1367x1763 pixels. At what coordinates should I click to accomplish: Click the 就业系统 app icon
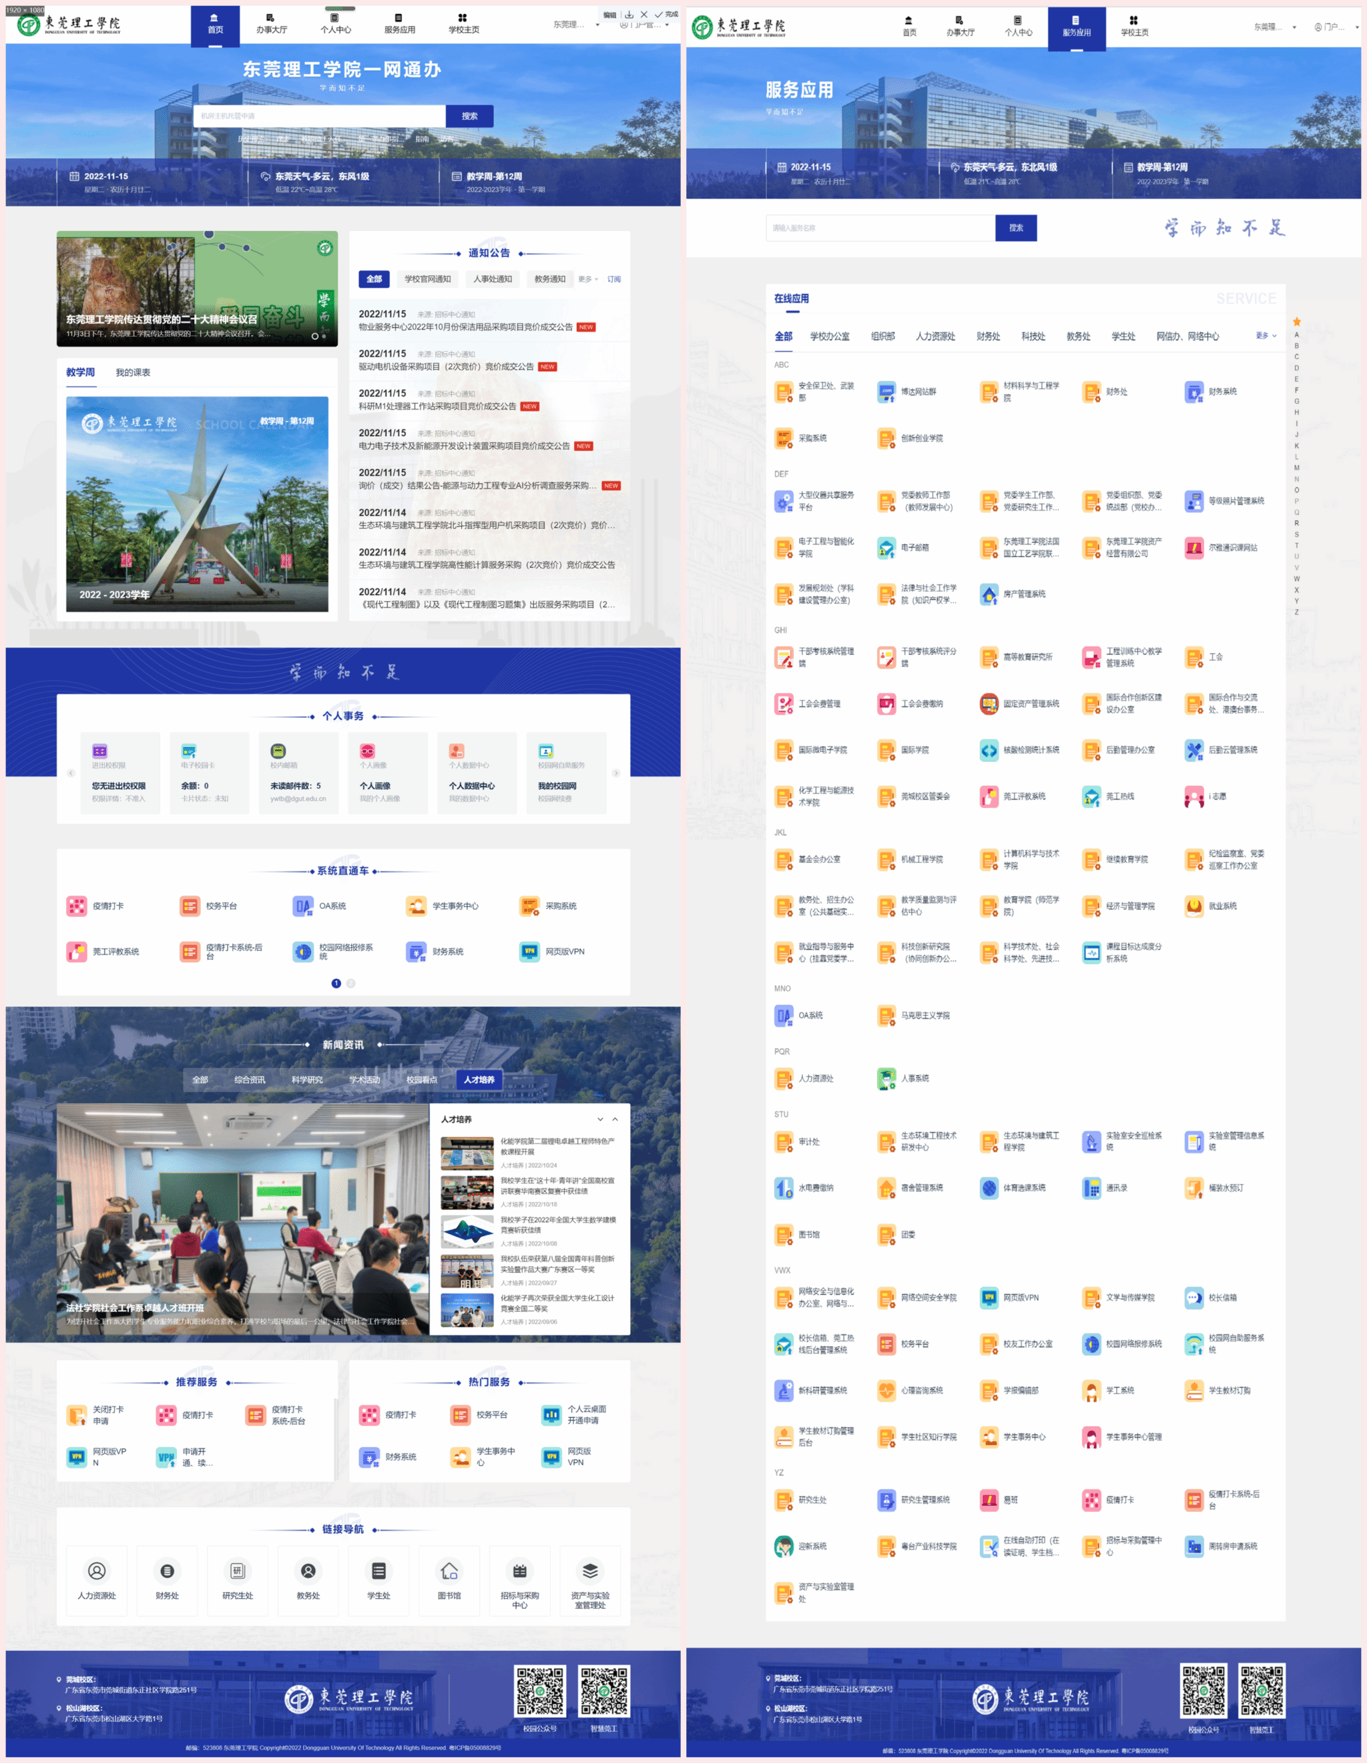tap(1193, 906)
